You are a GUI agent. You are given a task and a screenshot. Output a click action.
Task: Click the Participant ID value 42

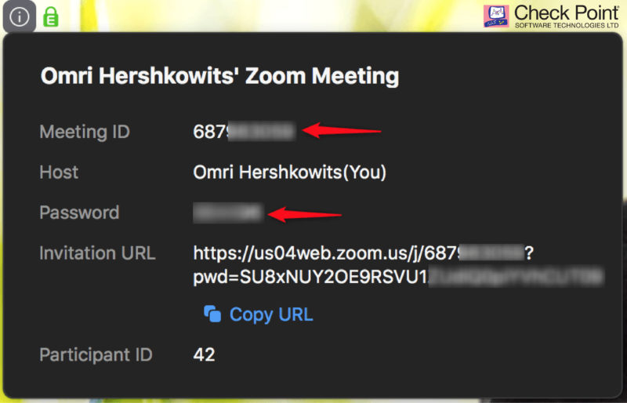pyautogui.click(x=204, y=354)
